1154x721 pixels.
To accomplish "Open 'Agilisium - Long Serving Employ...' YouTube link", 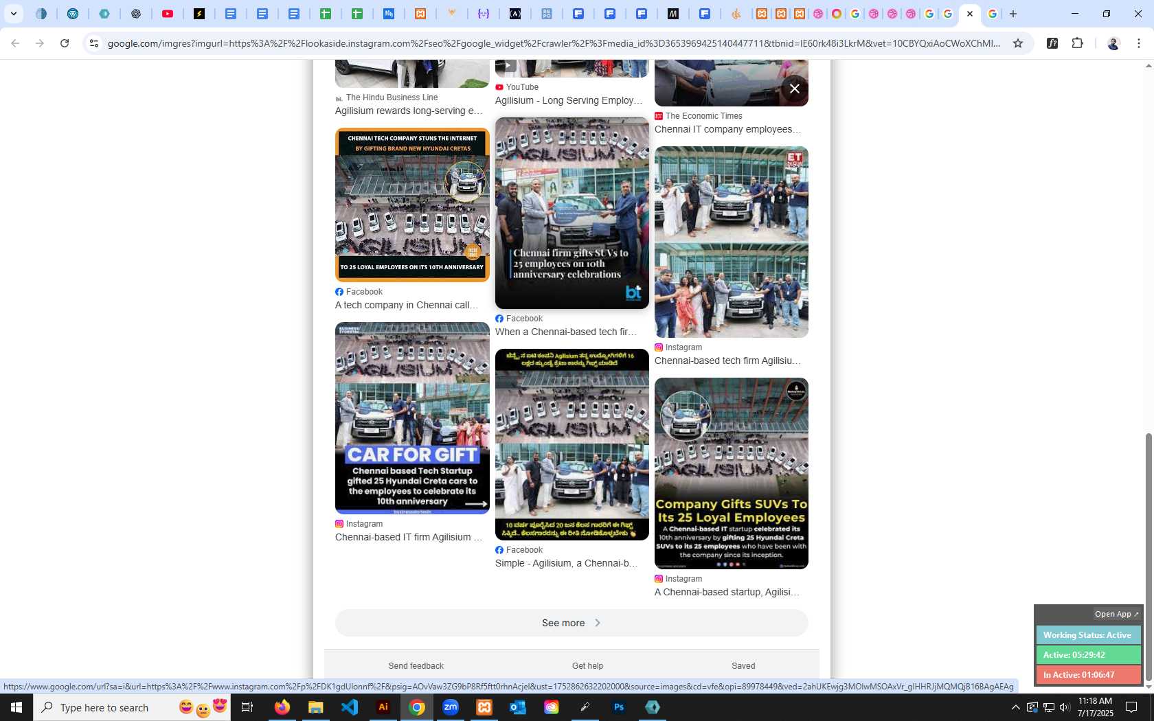I will pos(569,100).
